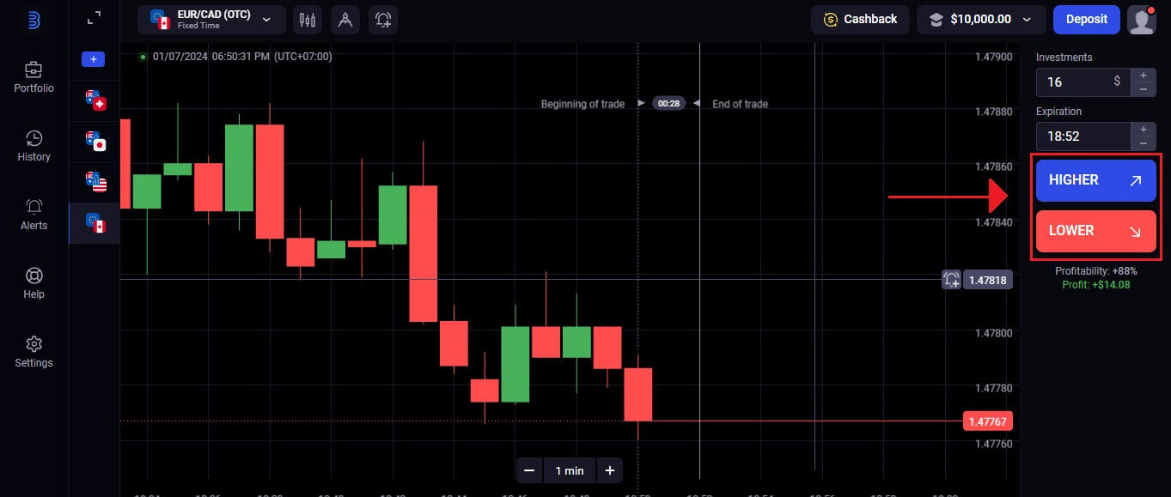1171x497 pixels.
Task: Open the Help section
Action: click(x=34, y=283)
